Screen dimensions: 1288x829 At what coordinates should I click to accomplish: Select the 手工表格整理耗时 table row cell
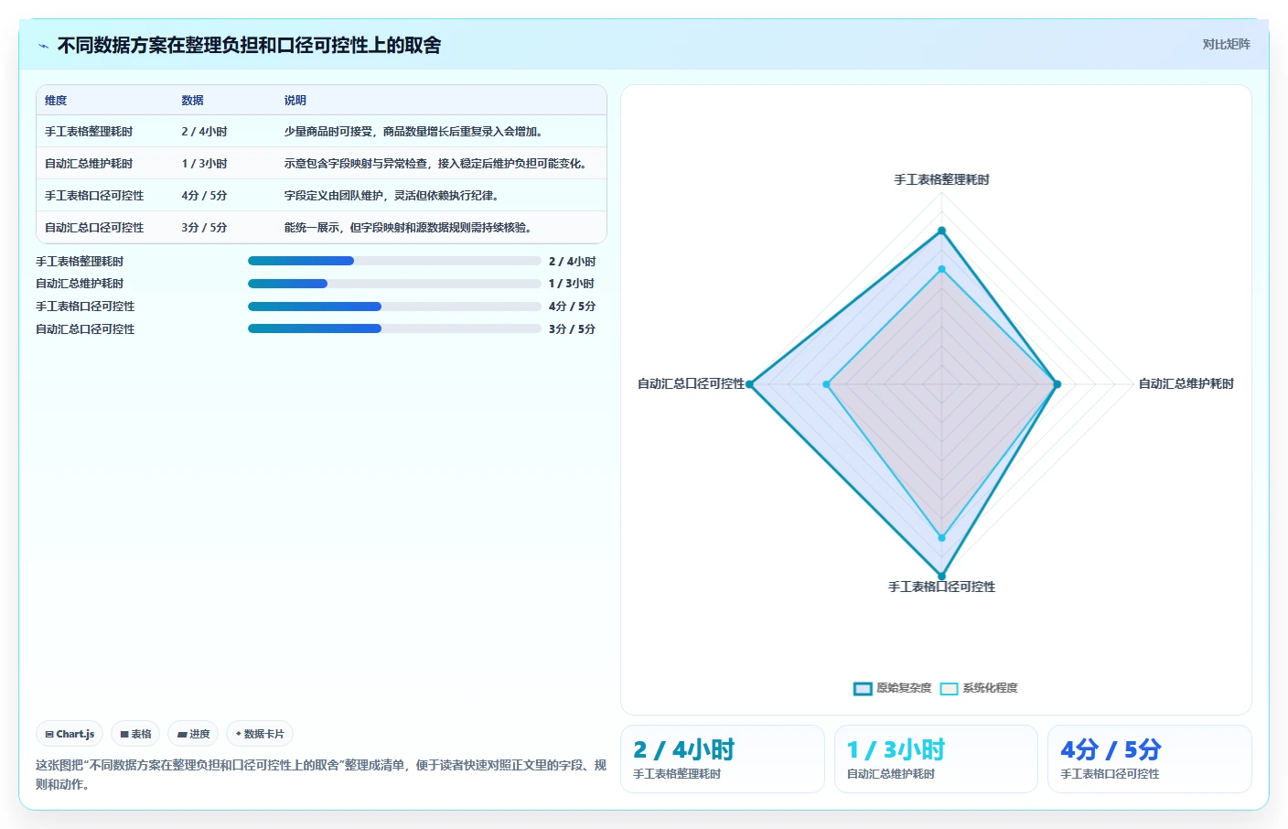click(89, 132)
